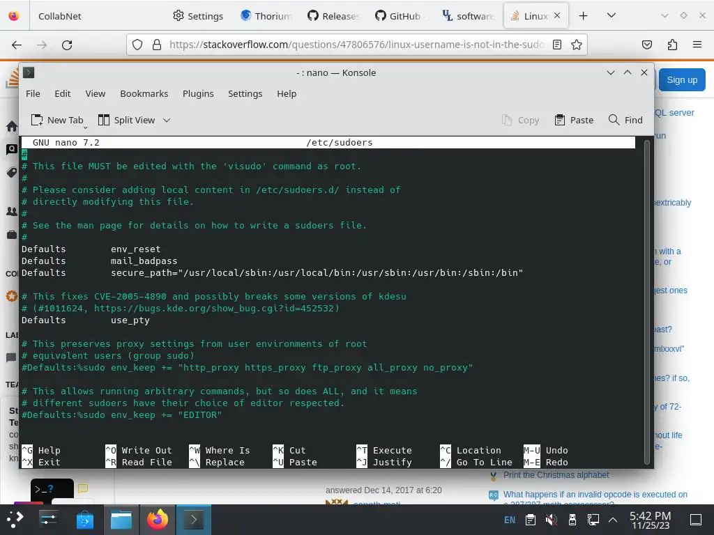This screenshot has width=714, height=535.
Task: Open the Pocket save icon
Action: click(646, 45)
